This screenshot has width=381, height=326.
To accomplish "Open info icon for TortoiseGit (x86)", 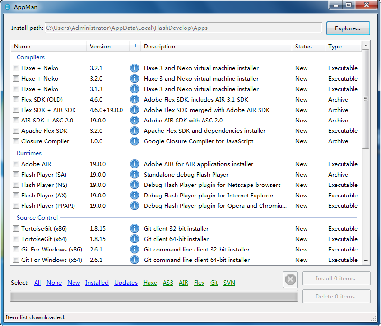I will click(x=134, y=229).
